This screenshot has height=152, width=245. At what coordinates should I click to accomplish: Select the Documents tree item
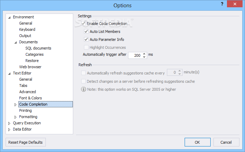(28, 42)
